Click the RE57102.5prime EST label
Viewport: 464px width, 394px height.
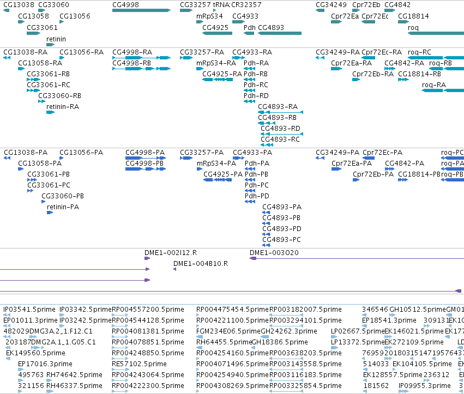click(139, 364)
